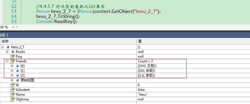Click the icon next to [2]

pyautogui.click(x=17, y=75)
